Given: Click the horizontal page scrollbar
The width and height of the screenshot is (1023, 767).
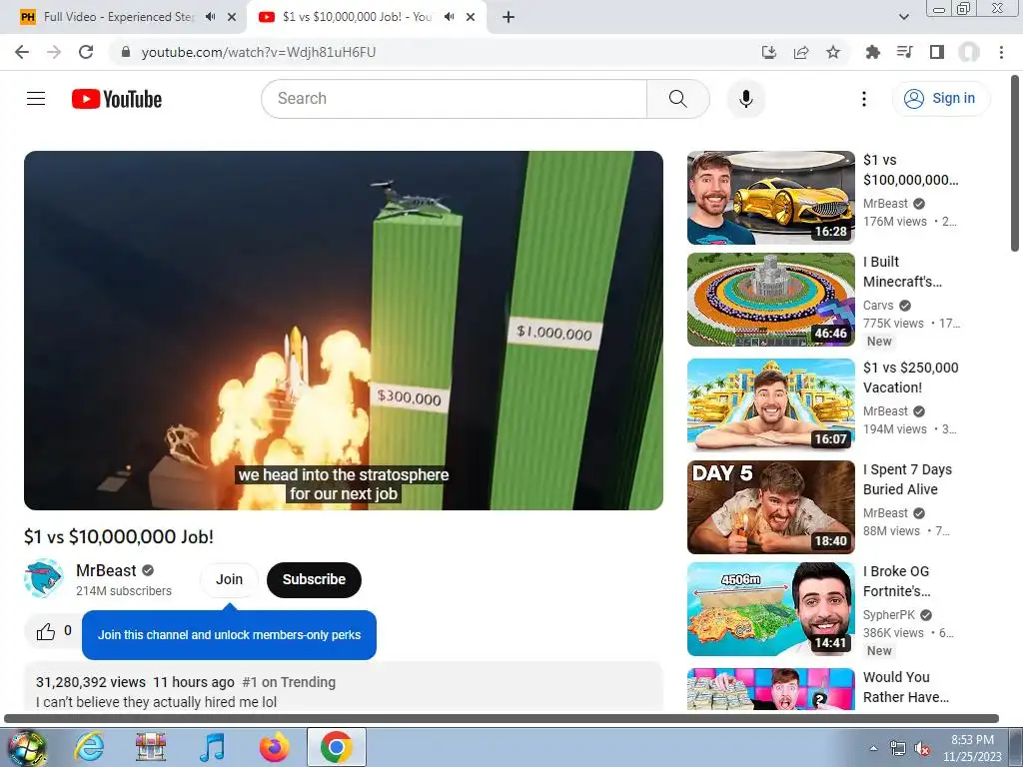Looking at the screenshot, I should tap(502, 718).
